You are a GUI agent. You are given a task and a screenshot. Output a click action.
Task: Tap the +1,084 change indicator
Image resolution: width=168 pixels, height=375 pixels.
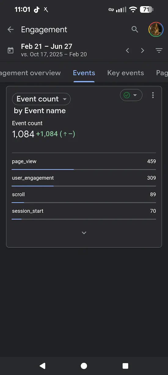click(x=56, y=134)
